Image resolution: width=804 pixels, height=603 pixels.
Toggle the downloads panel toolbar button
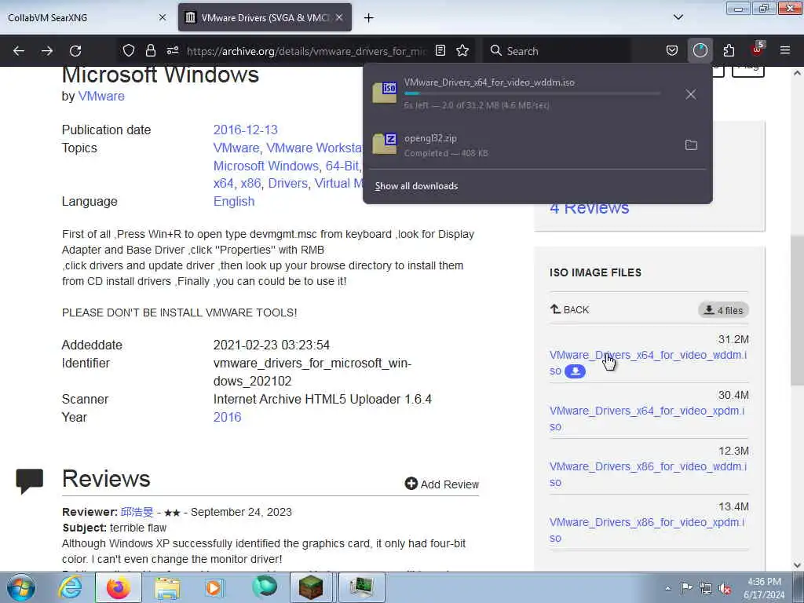[x=700, y=50]
